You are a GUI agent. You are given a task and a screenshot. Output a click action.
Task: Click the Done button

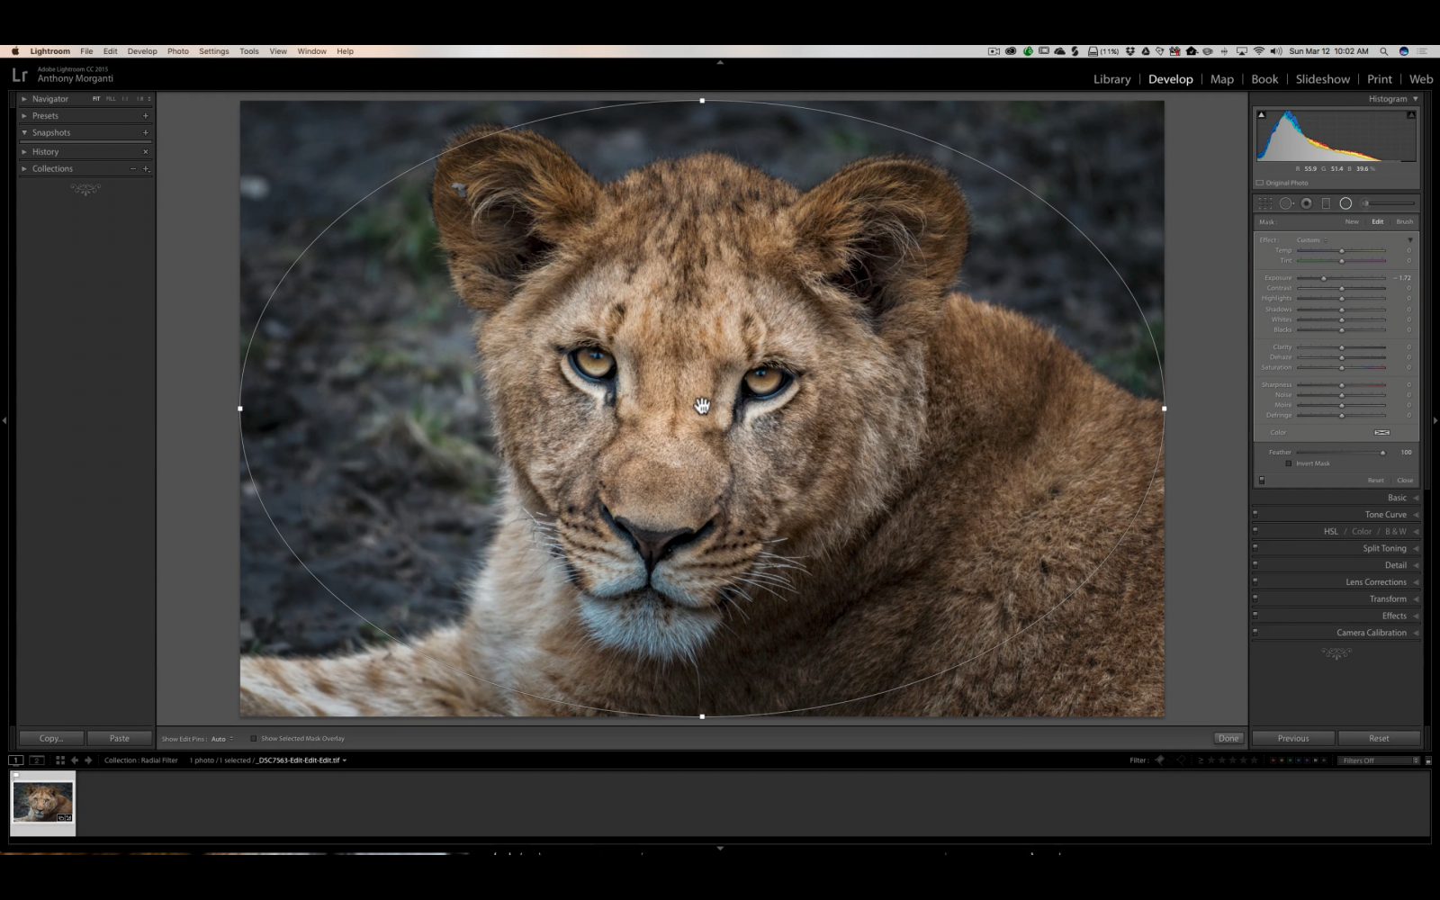(x=1228, y=738)
